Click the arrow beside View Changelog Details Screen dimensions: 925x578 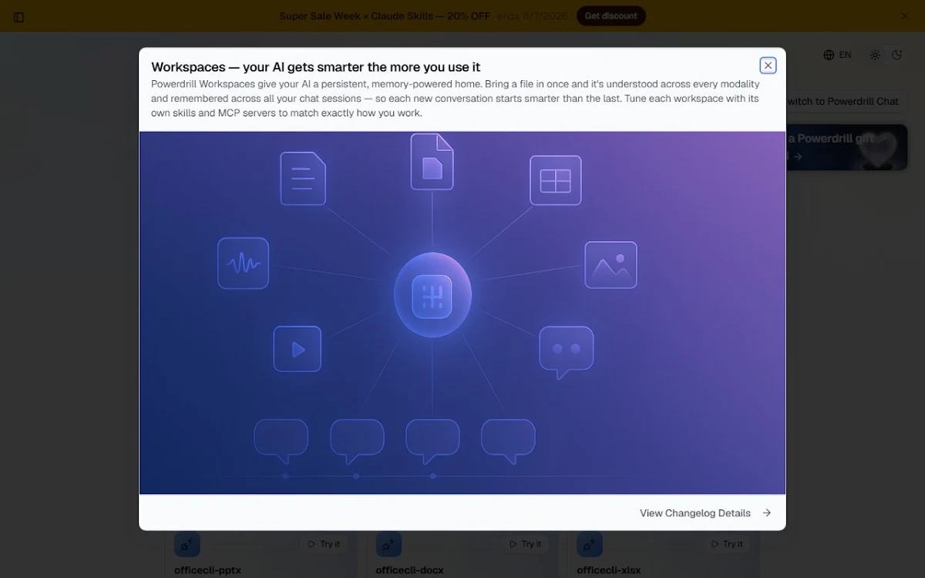(766, 513)
